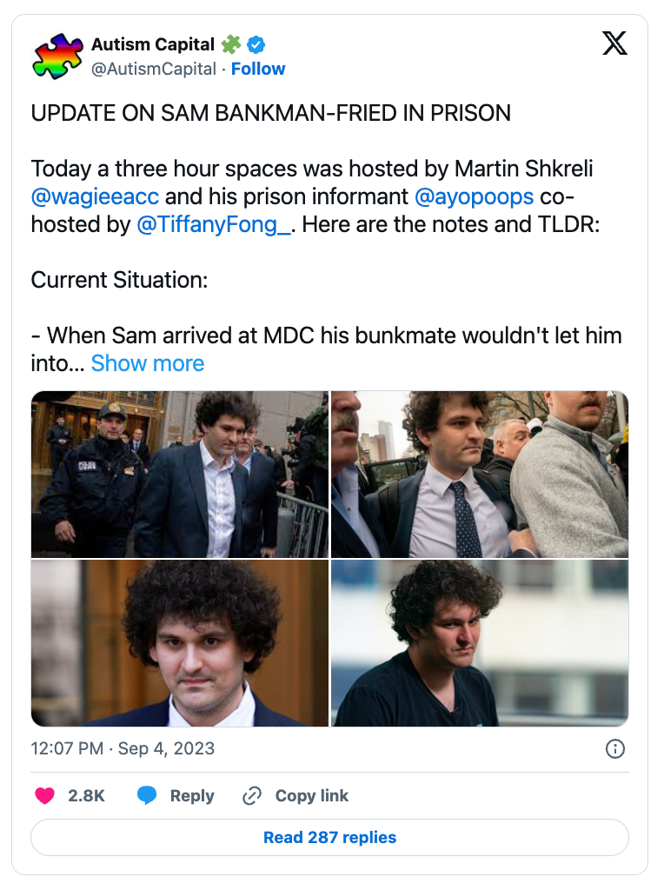Go to the @ayopoops profile mention
The width and height of the screenshot is (664, 890).
[x=476, y=197]
